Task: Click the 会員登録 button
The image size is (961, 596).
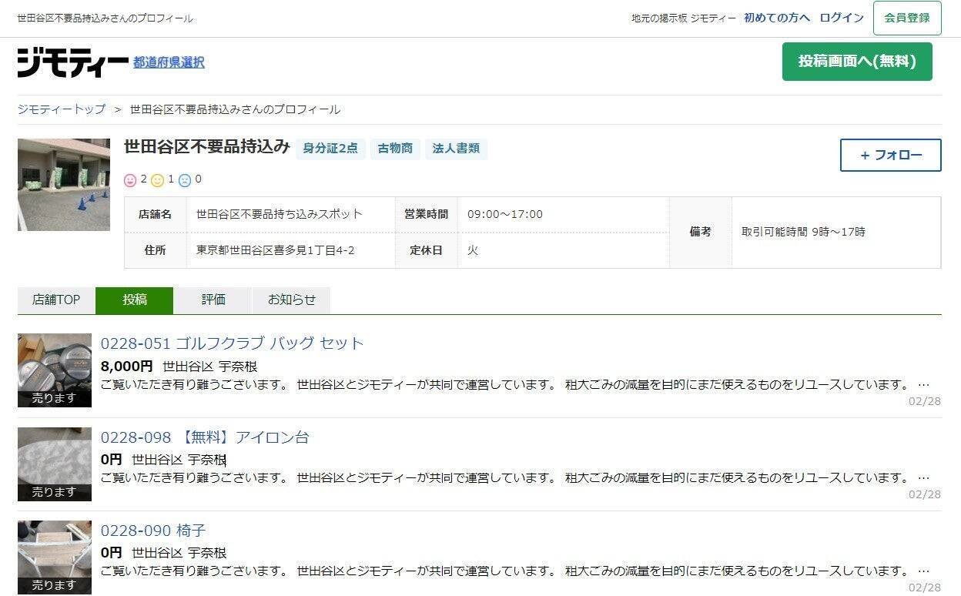Action: 906,18
